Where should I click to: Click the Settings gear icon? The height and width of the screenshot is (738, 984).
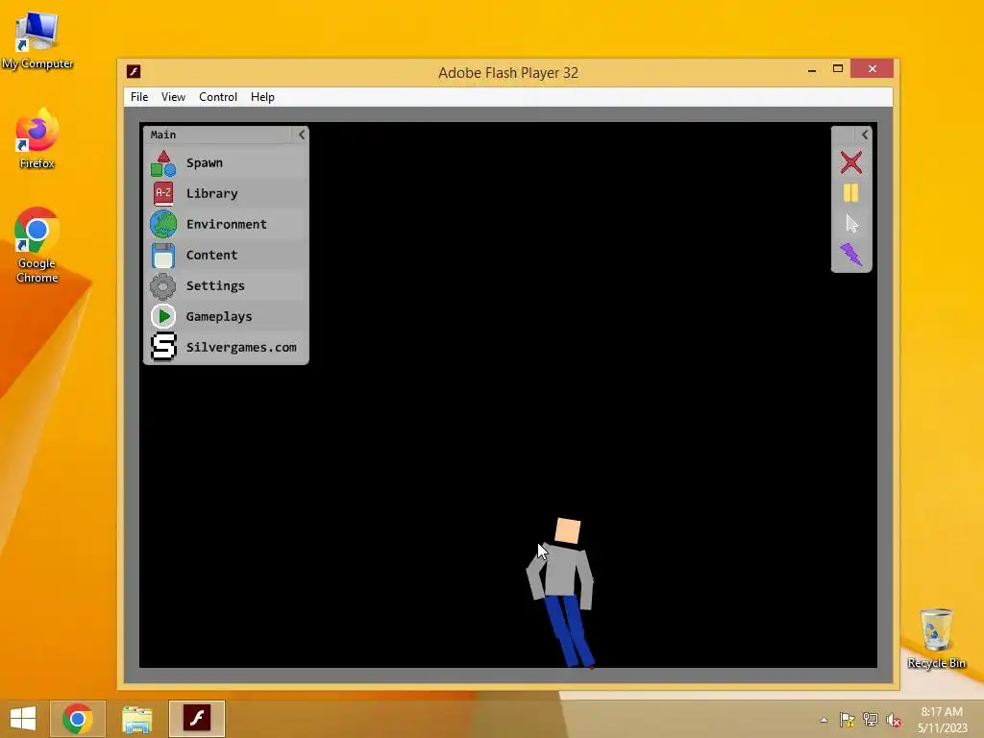click(163, 285)
